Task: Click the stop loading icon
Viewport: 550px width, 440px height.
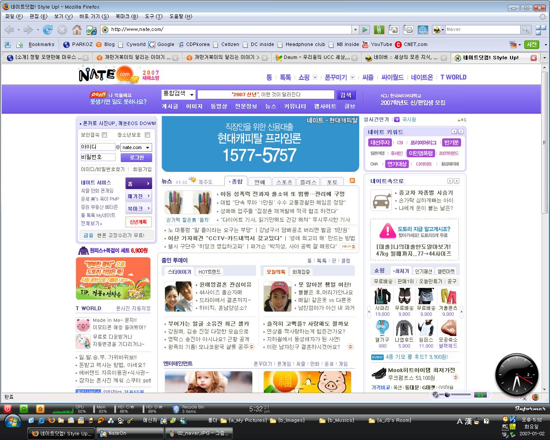Action: [x=62, y=30]
